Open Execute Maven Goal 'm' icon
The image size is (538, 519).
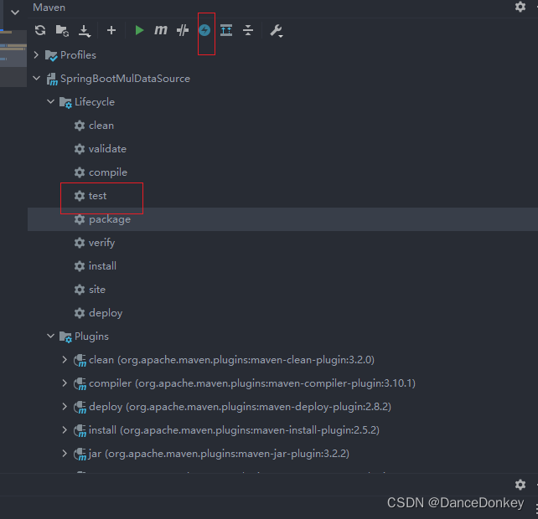[x=161, y=30]
